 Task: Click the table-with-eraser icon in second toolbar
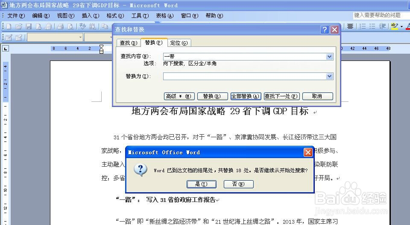coord(18,37)
